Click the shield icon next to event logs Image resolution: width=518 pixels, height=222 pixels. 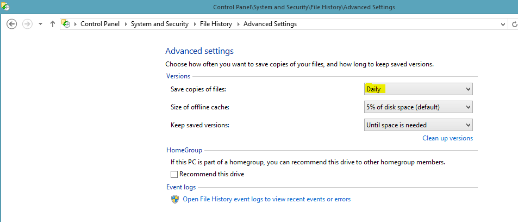point(175,199)
